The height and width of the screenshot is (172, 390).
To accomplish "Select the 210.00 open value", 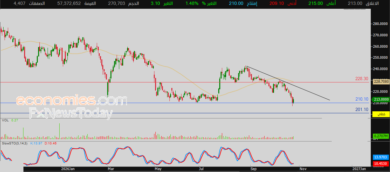I will coord(236,4).
